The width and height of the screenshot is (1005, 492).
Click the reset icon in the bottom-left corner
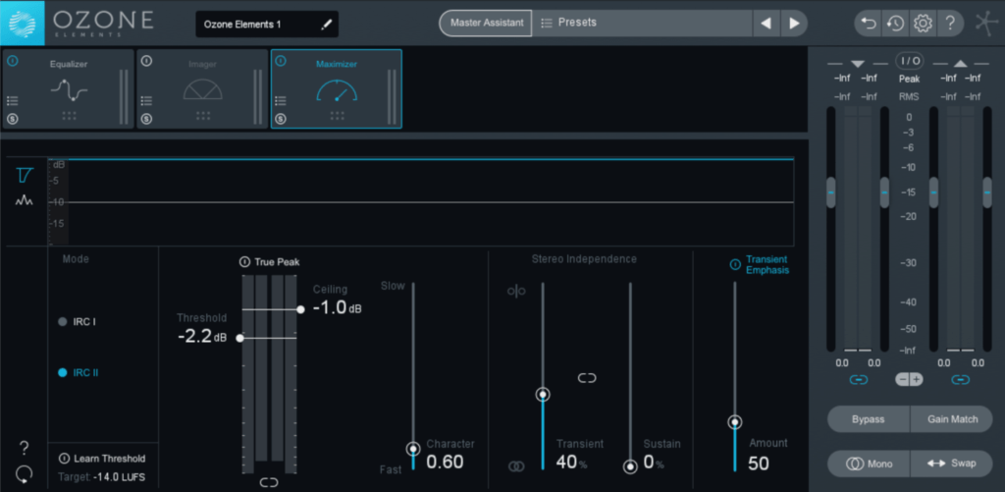pos(24,473)
